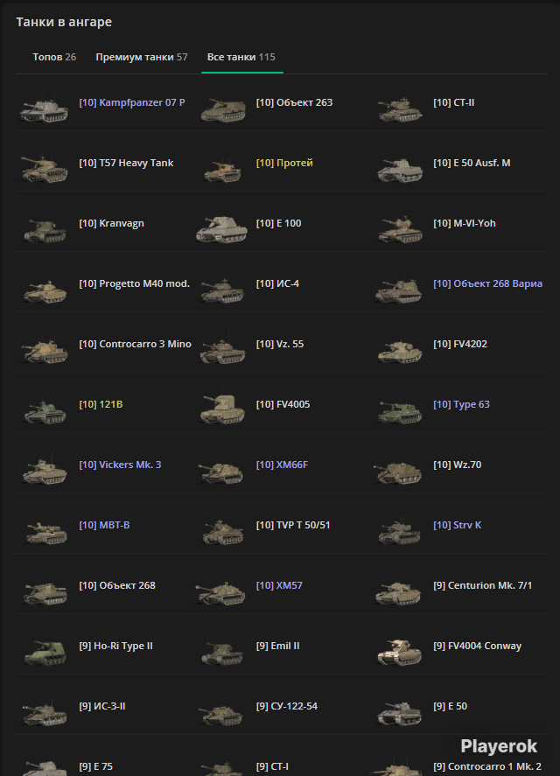Select the [9] Centurion Mk. 7/1 label
The image size is (560, 776).
point(482,585)
